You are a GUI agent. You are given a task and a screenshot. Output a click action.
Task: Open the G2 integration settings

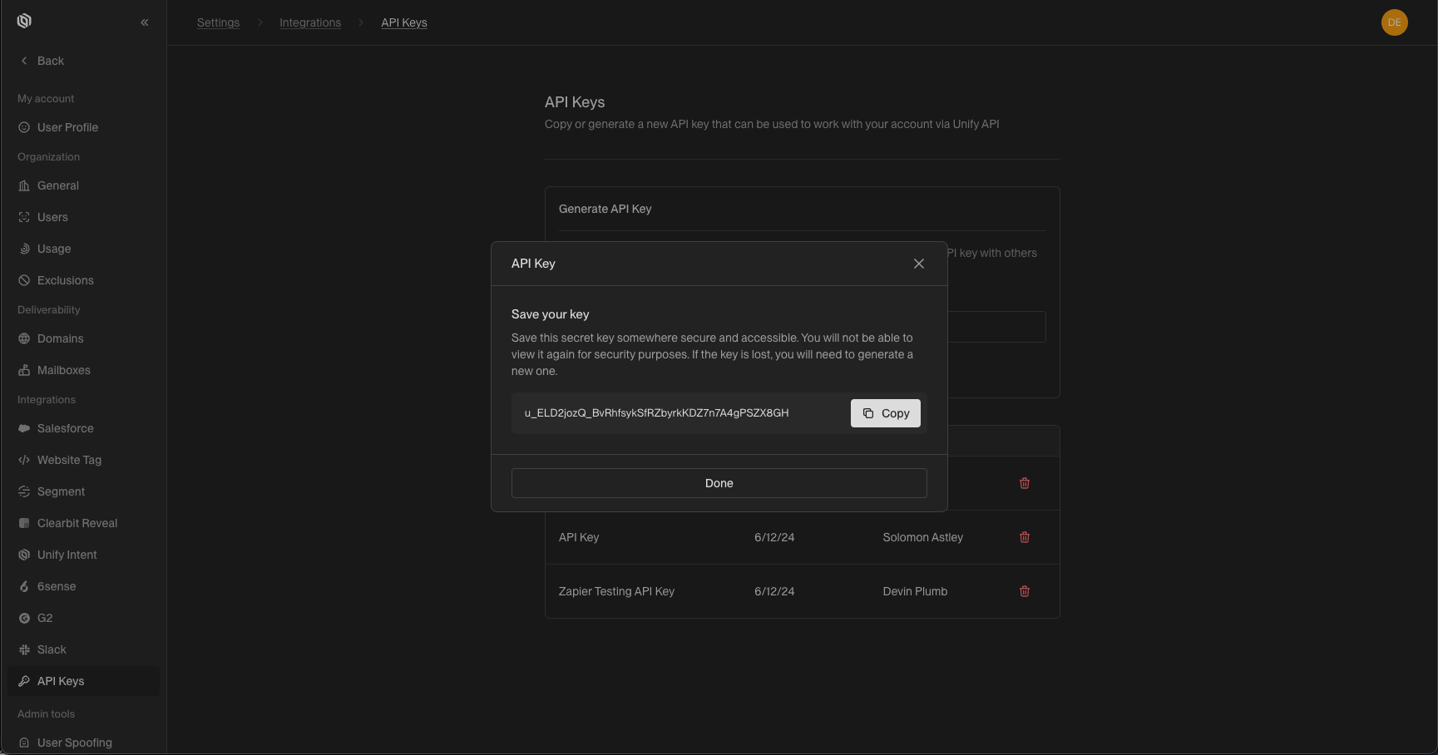pos(44,618)
